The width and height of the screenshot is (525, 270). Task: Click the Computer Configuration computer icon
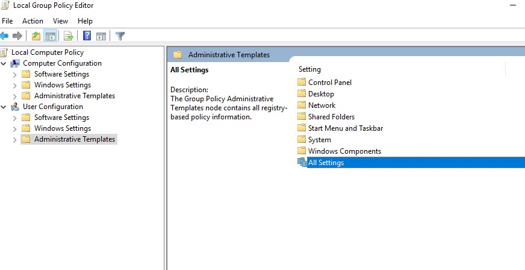[15, 63]
